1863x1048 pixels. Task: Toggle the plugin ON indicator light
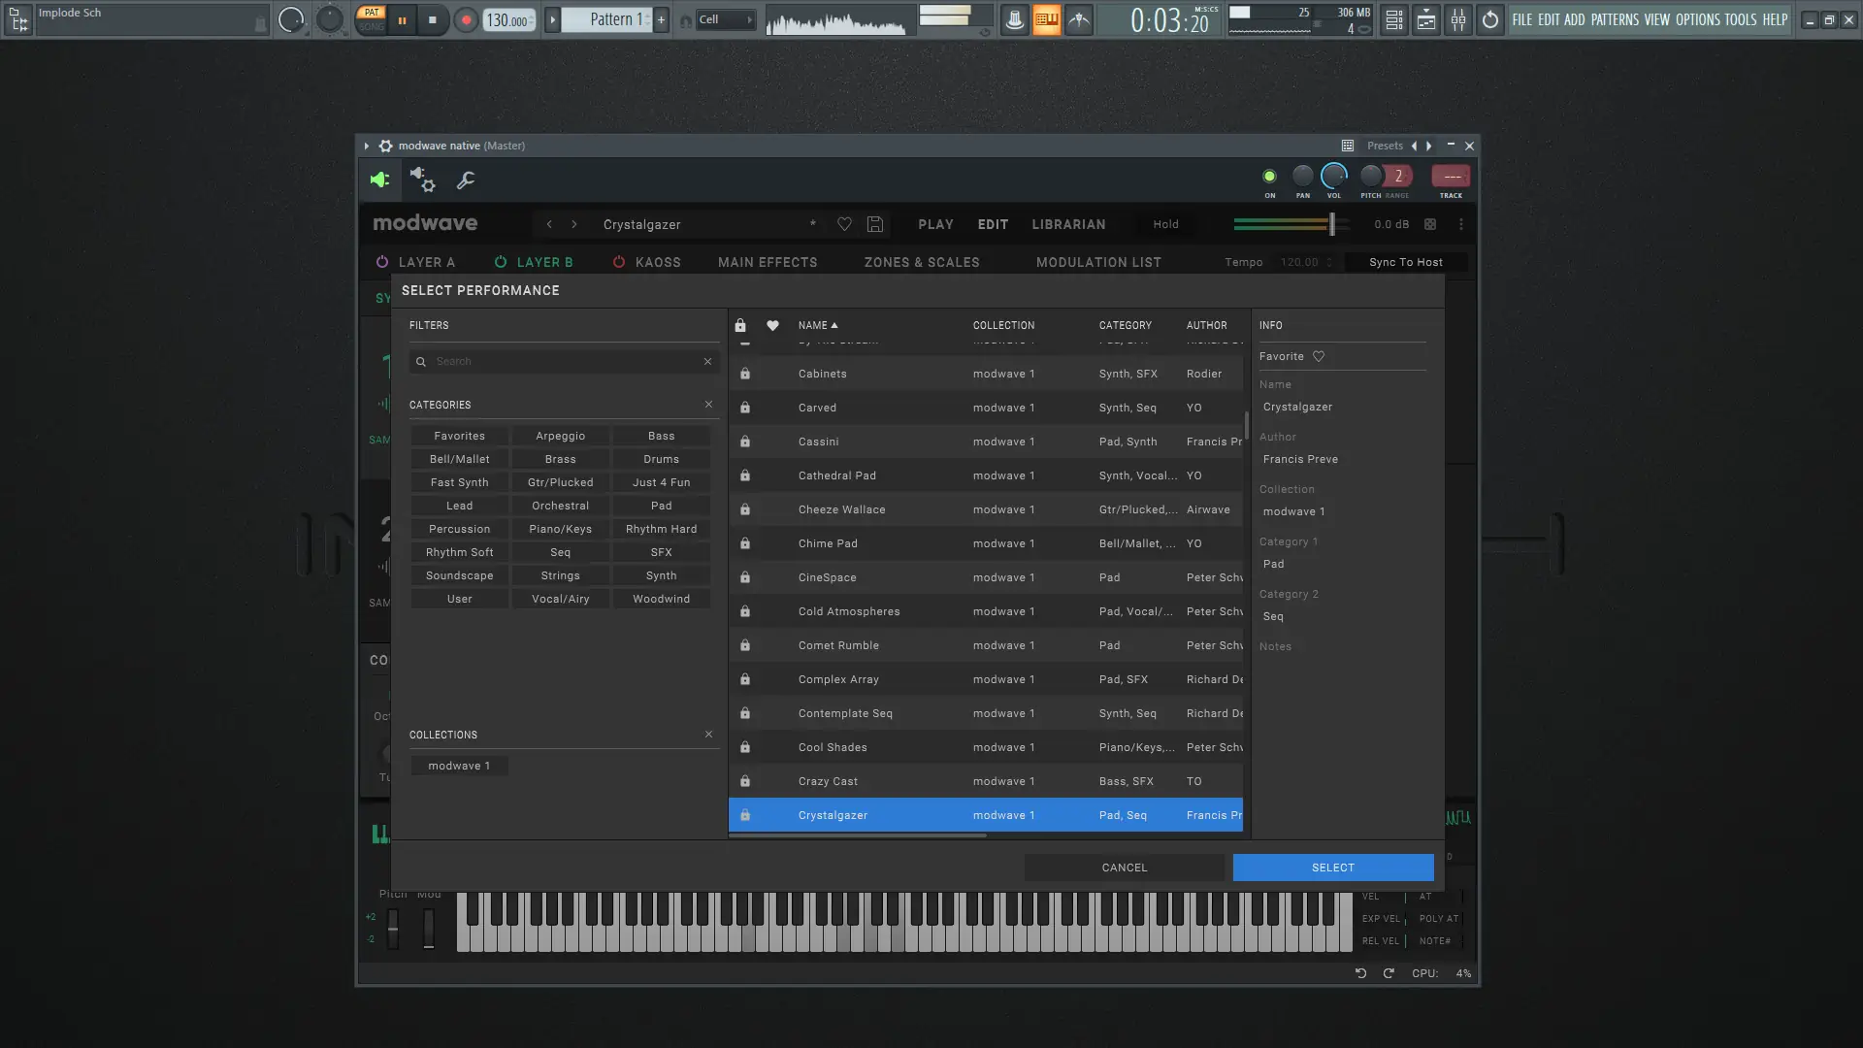click(1269, 176)
